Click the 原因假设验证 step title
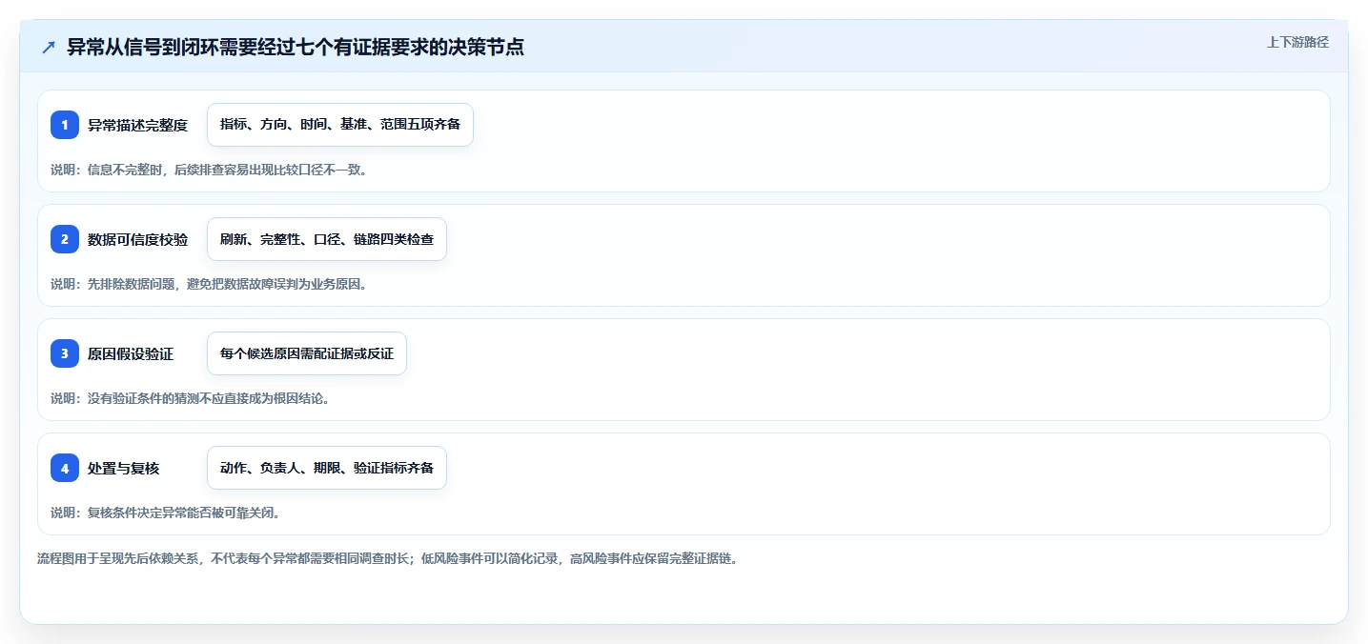The image size is (1368, 644). tap(131, 353)
